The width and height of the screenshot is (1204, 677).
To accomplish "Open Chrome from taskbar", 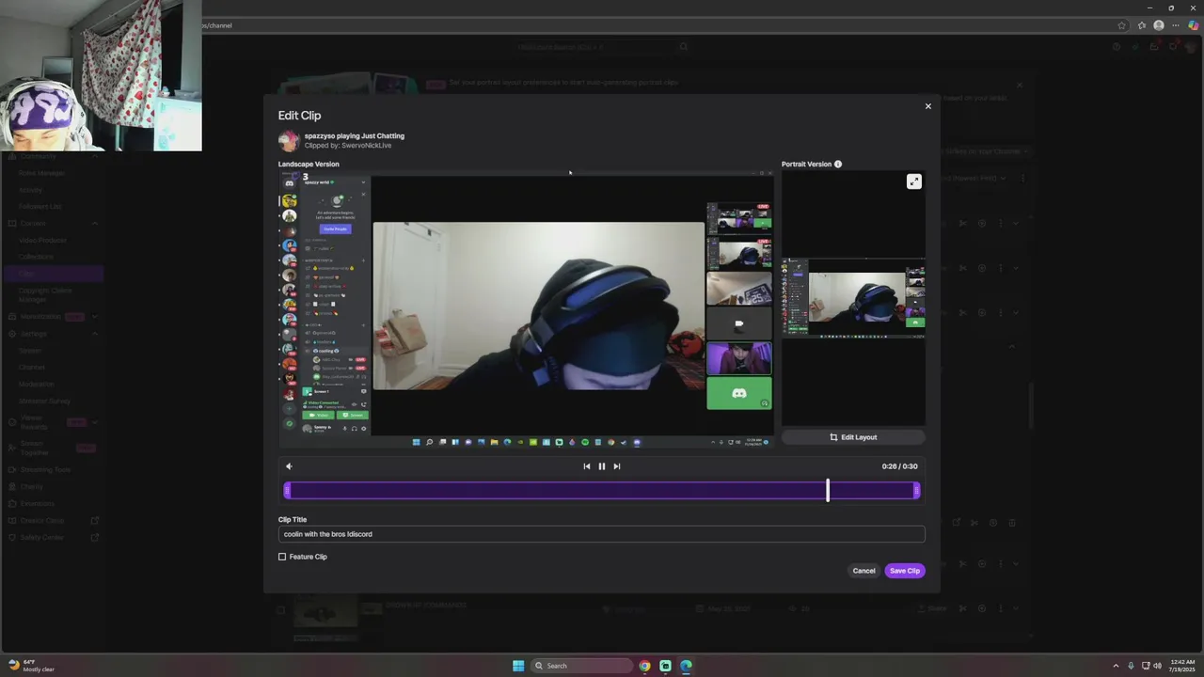I will point(644,666).
